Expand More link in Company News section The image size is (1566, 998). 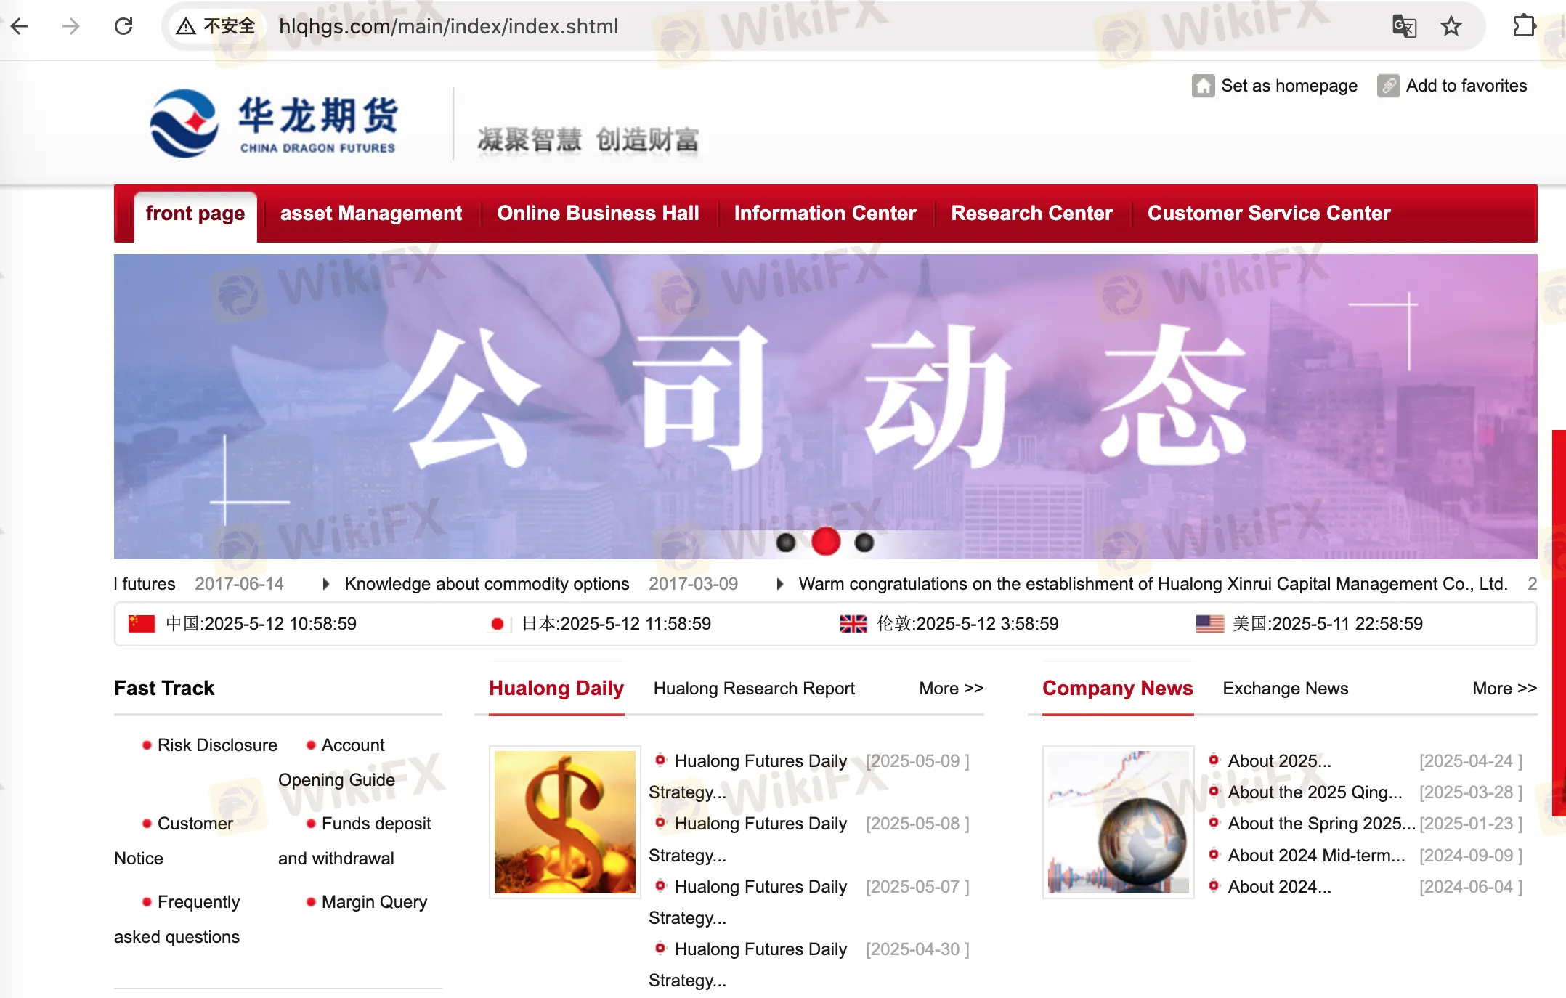1504,688
